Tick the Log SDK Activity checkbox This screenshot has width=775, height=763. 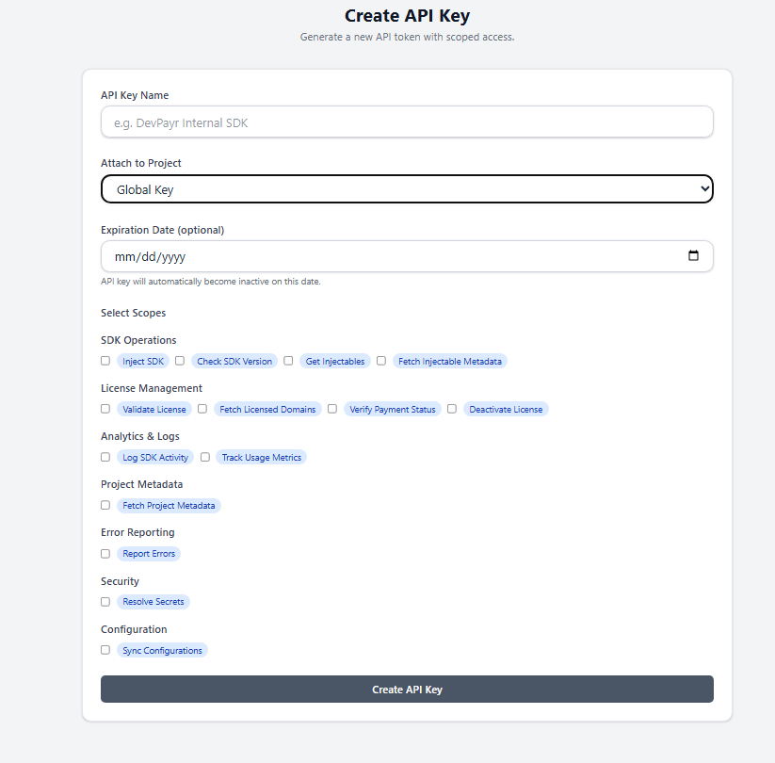tap(105, 457)
